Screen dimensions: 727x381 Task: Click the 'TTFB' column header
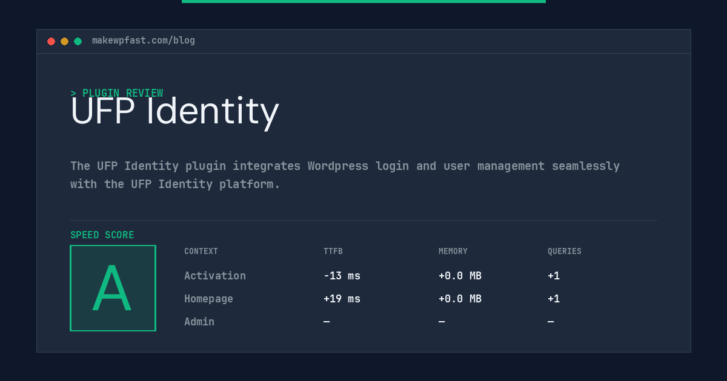point(333,252)
